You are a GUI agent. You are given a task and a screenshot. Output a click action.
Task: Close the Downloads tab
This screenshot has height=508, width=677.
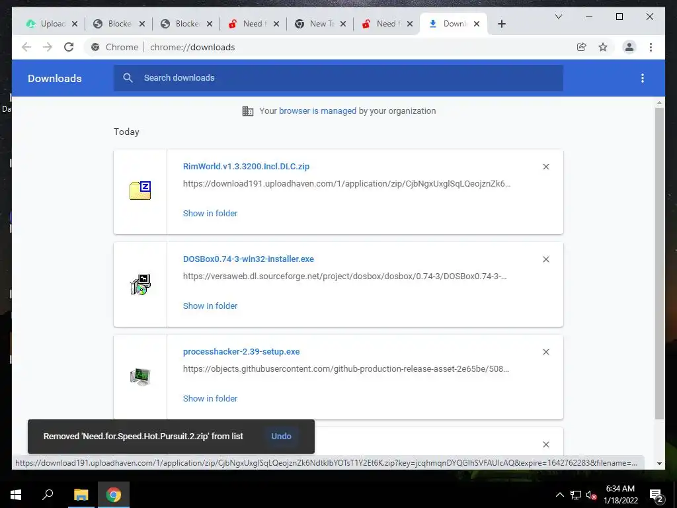(477, 24)
